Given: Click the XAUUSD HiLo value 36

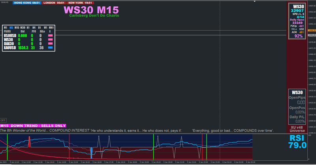Looking at the screenshot, I should (41, 48).
